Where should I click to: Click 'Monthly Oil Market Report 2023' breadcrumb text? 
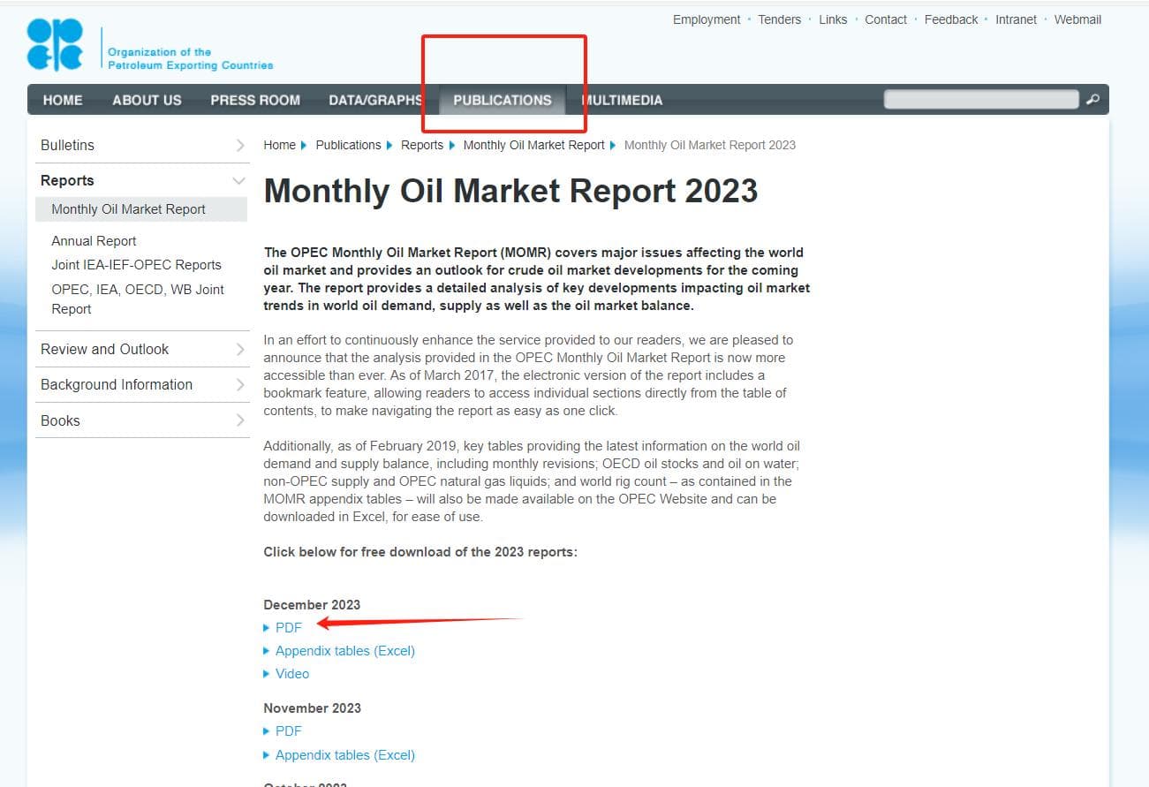pyautogui.click(x=709, y=145)
